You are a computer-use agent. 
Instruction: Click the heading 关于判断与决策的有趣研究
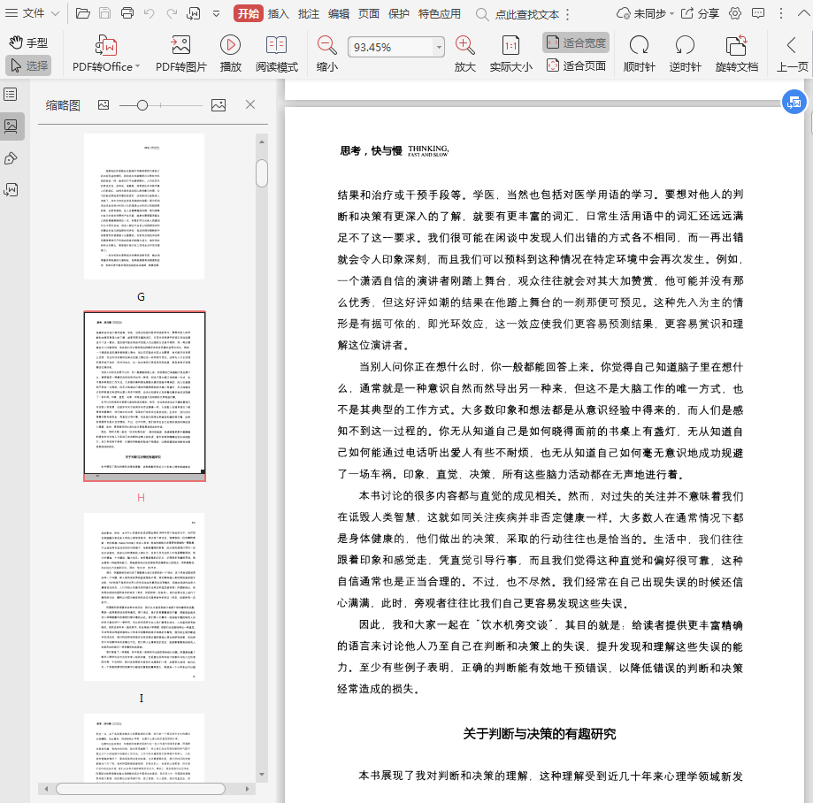540,733
